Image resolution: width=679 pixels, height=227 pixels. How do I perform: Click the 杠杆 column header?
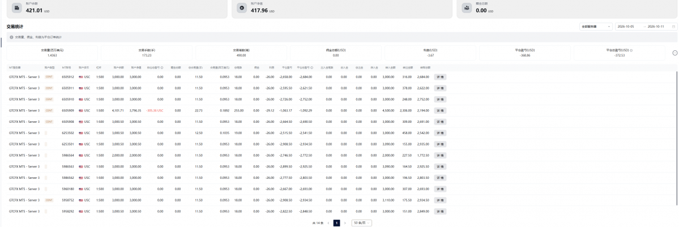[99, 67]
